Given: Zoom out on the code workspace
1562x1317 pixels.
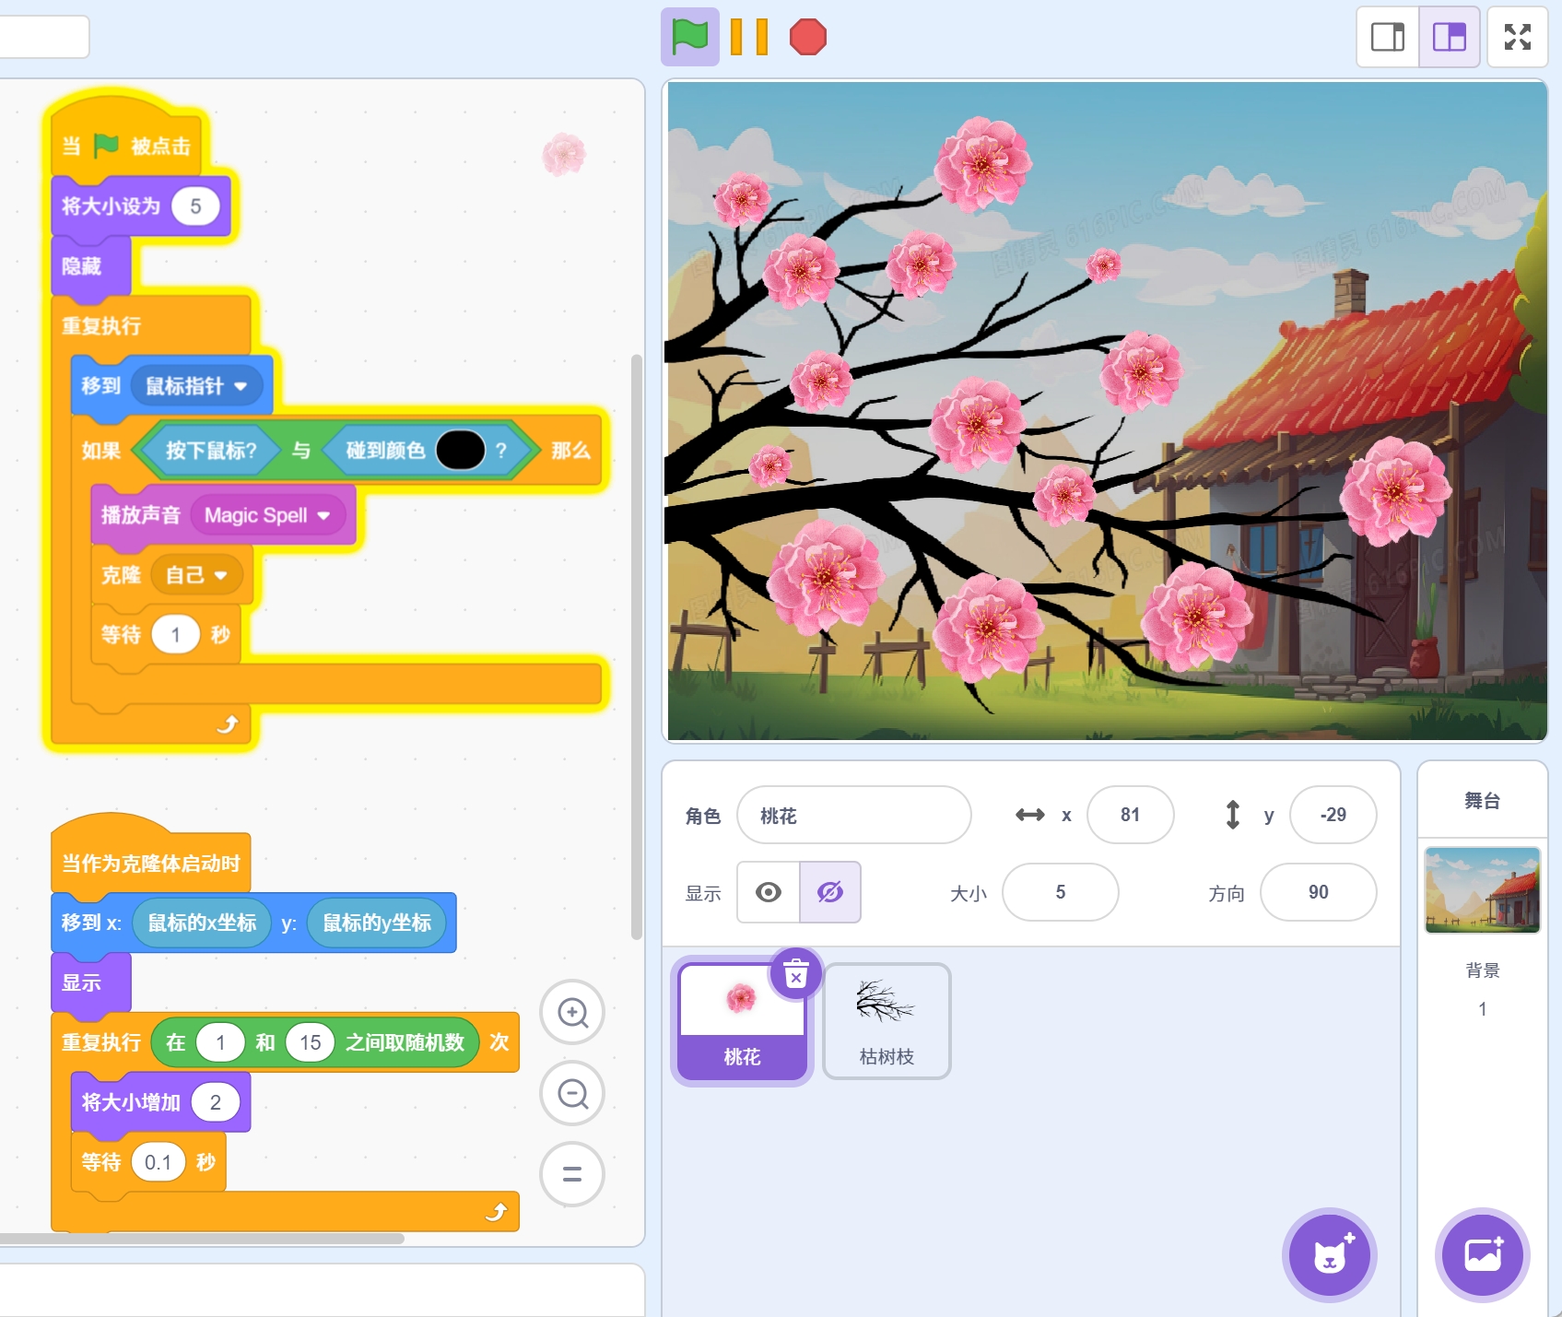Looking at the screenshot, I should coord(572,1094).
